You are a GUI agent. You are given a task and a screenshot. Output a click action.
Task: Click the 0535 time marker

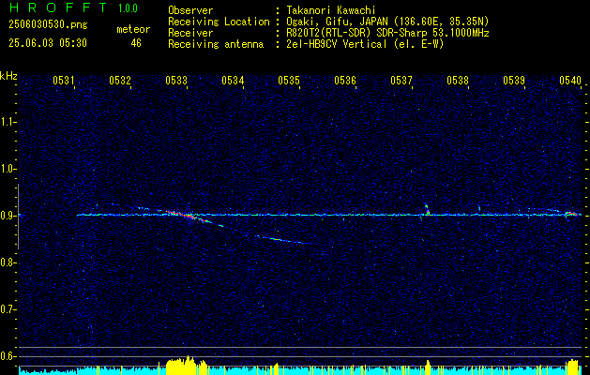289,80
